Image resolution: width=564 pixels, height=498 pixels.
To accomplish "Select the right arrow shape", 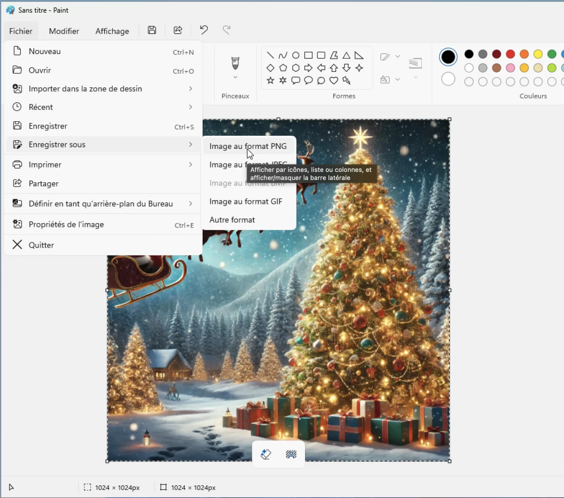I will pyautogui.click(x=308, y=68).
